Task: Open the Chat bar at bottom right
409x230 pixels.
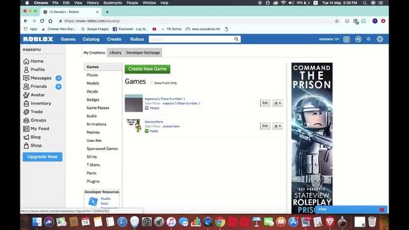Action: [x=351, y=210]
